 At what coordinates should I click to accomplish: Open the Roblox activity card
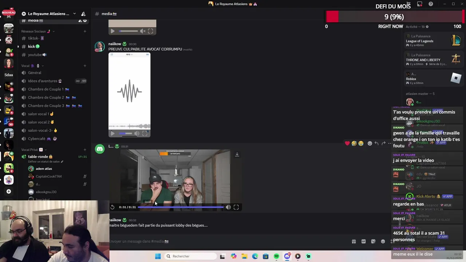433,78
